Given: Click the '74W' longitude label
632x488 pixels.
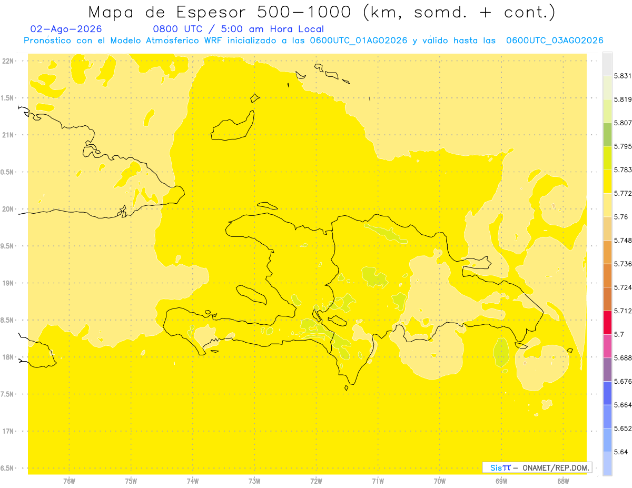Looking at the screenshot, I should pos(193,481).
